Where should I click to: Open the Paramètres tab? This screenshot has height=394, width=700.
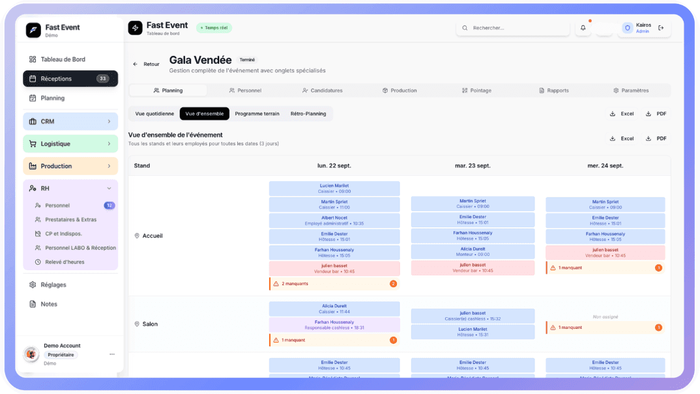632,91
